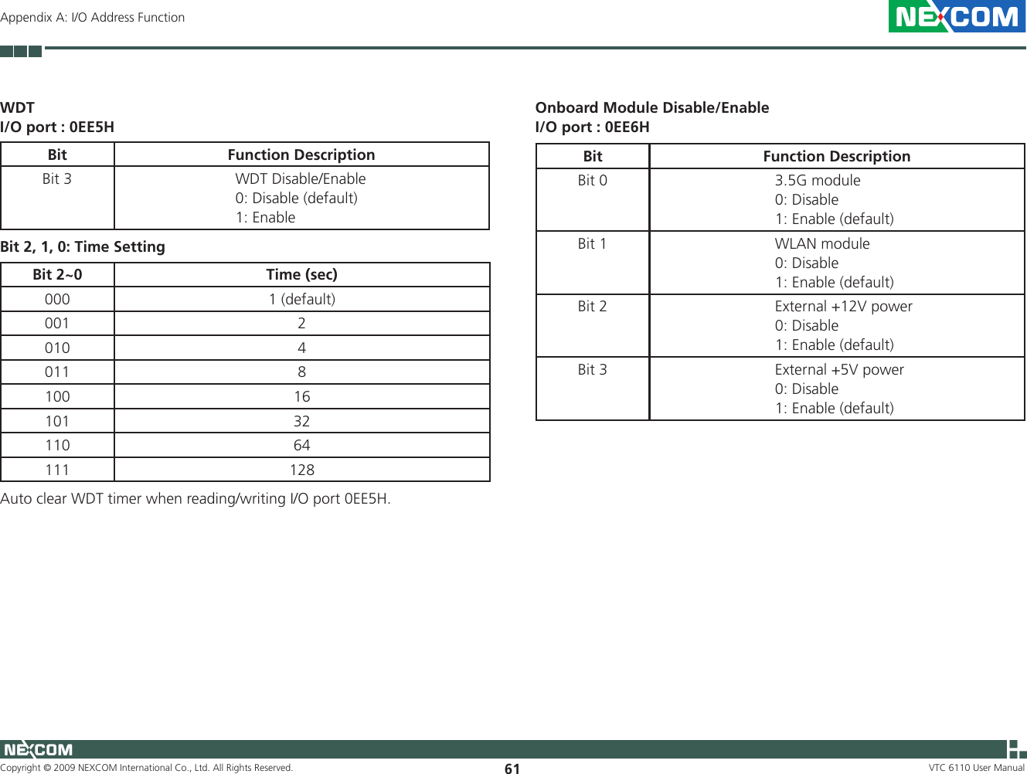Screen dimensions: 1027x774
Task: Select 'Onboard Module Disable/Enable' heading
Action: (x=652, y=107)
